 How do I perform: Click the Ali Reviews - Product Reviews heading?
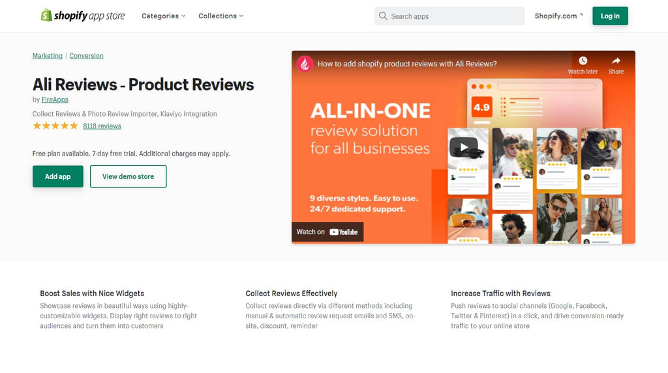coord(143,84)
